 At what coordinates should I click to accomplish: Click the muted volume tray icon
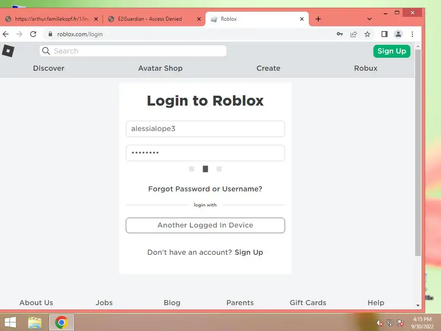click(379, 323)
